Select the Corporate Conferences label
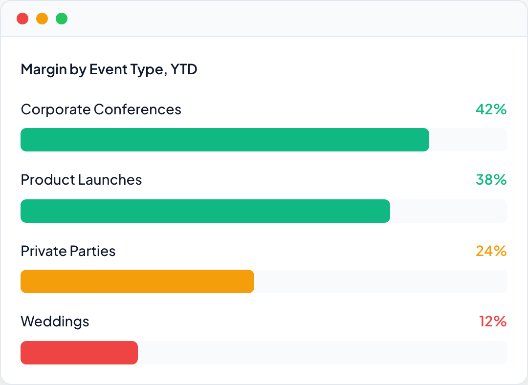Viewport: 528px width, 385px height. point(101,109)
